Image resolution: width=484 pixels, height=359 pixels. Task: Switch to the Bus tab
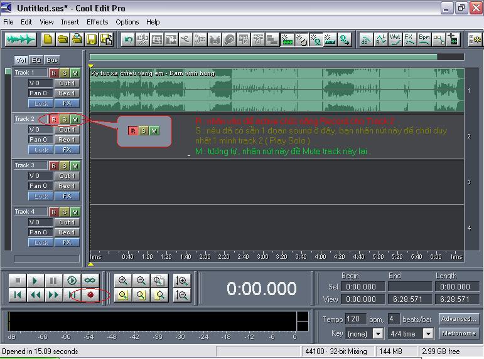[x=52, y=60]
